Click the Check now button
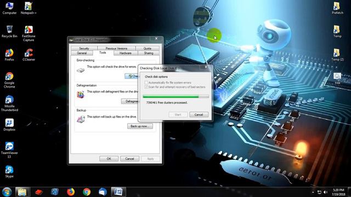351x197 pixels. point(132,76)
